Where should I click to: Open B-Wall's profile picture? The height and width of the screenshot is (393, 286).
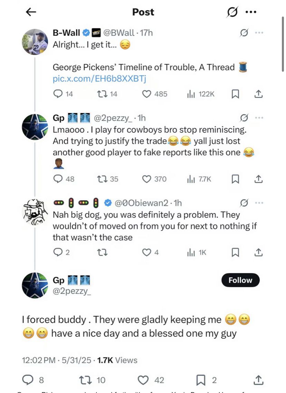[x=35, y=42]
